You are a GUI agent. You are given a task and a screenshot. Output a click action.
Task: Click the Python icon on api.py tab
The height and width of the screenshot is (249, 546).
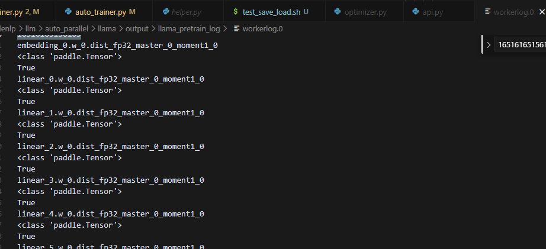[x=416, y=12]
